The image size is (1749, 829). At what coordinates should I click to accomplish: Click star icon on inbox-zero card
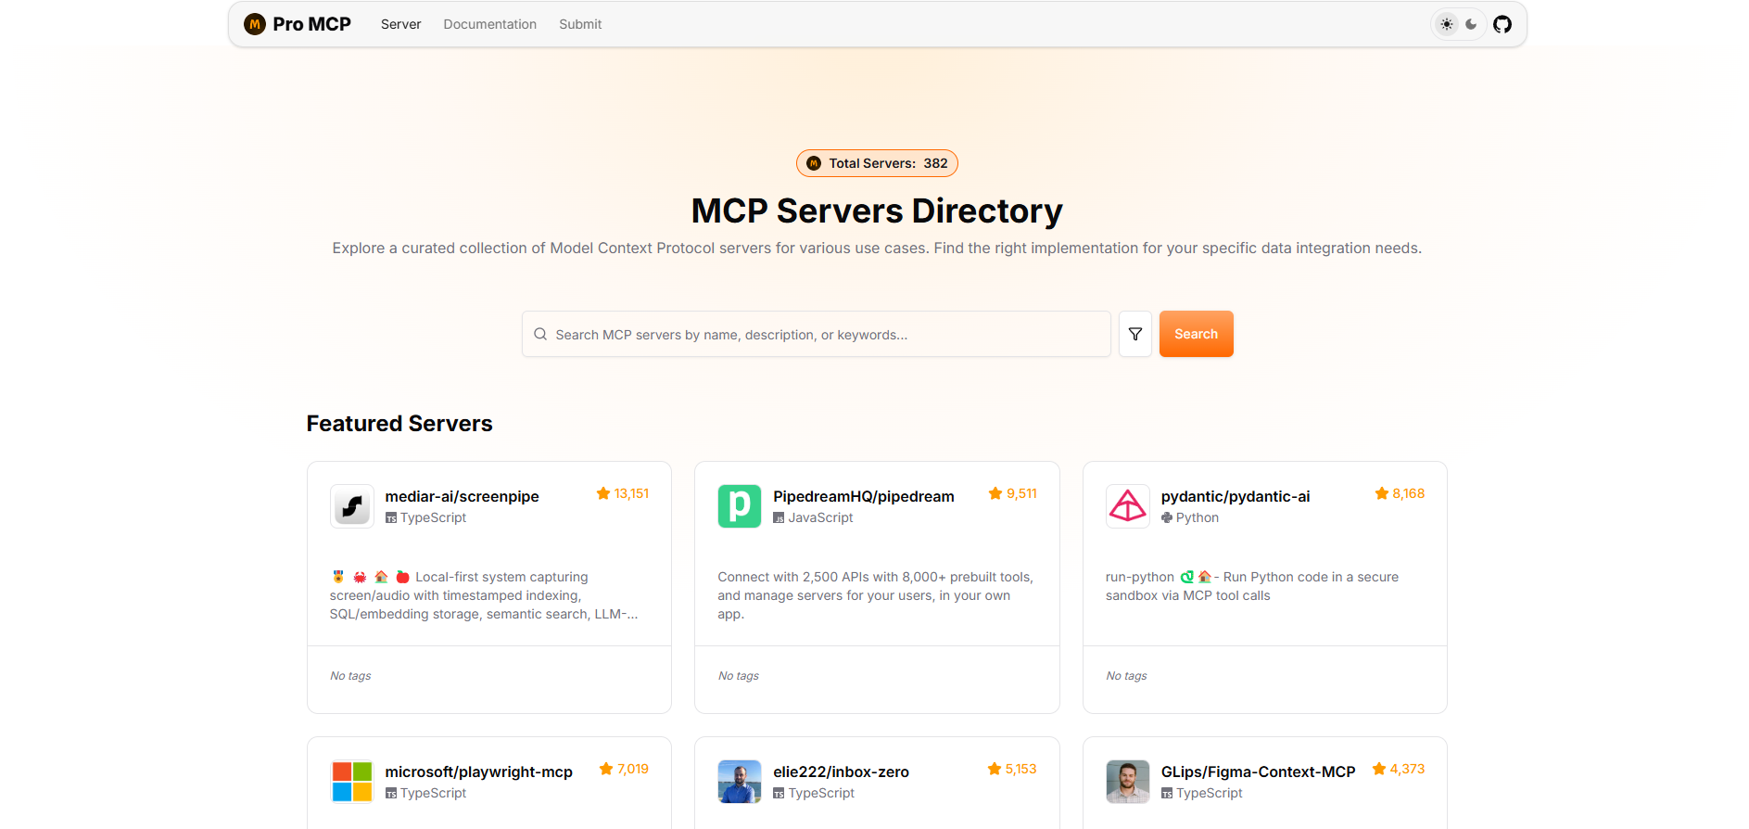pyautogui.click(x=995, y=769)
